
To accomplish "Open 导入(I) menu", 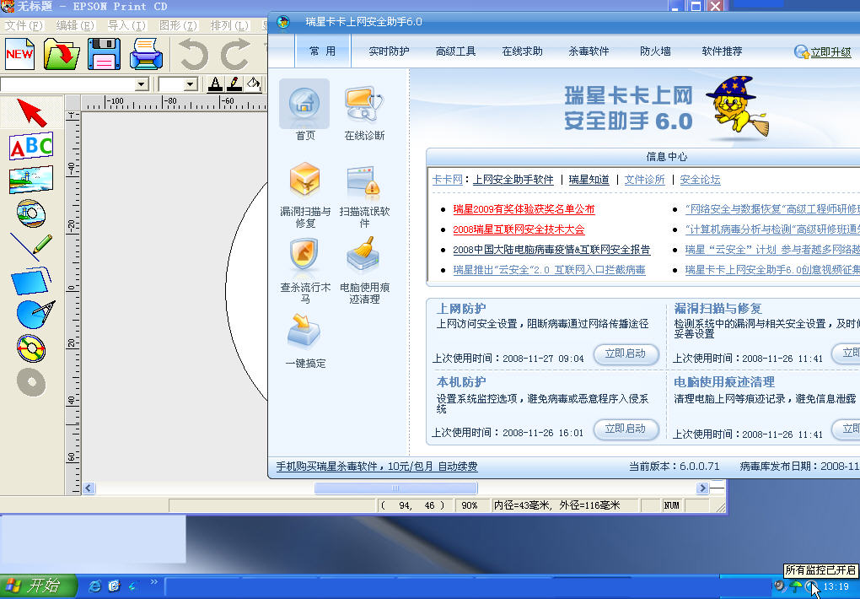I will coord(126,25).
